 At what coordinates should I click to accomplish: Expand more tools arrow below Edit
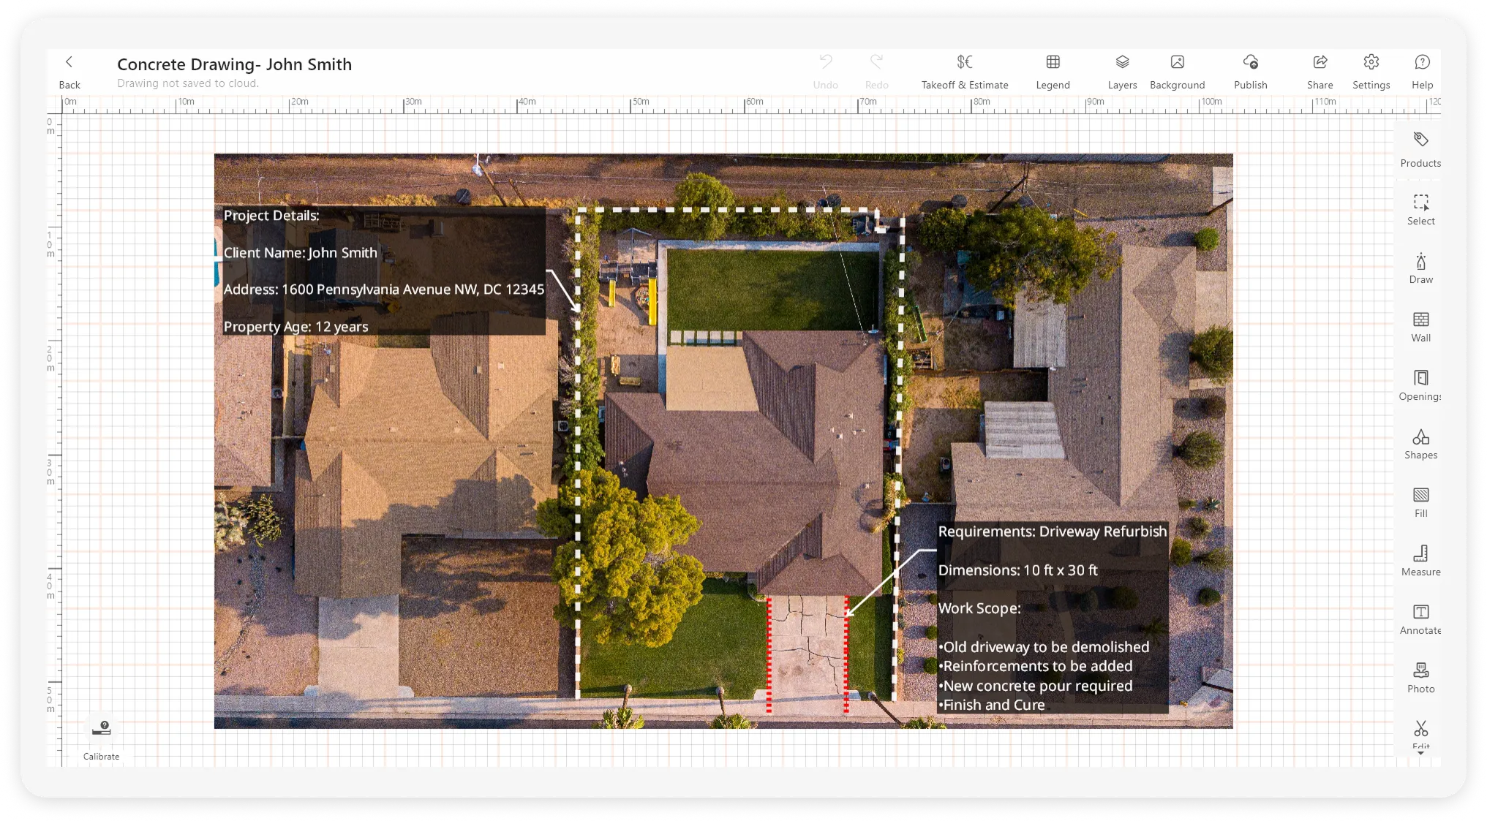point(1420,753)
